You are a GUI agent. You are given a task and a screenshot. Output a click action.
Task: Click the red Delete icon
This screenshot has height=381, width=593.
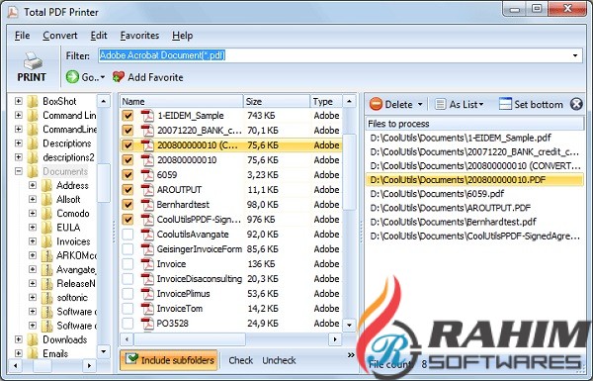pyautogui.click(x=376, y=104)
